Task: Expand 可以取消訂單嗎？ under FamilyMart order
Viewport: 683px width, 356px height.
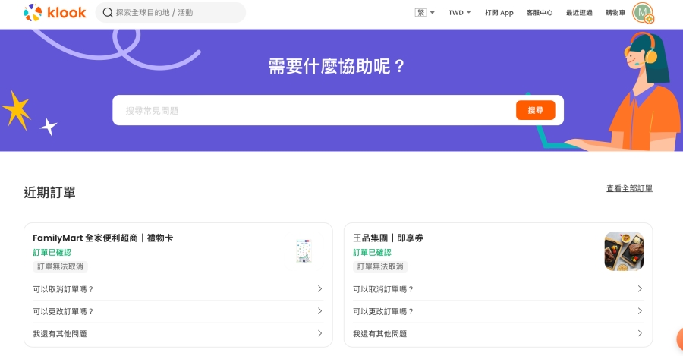Action: (178, 289)
